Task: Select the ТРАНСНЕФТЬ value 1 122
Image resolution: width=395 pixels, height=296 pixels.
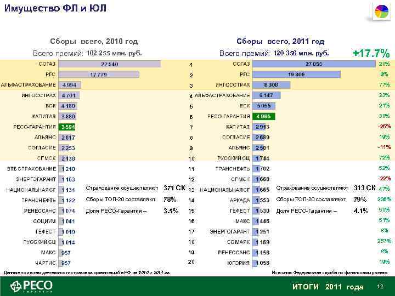Action: [68, 201]
